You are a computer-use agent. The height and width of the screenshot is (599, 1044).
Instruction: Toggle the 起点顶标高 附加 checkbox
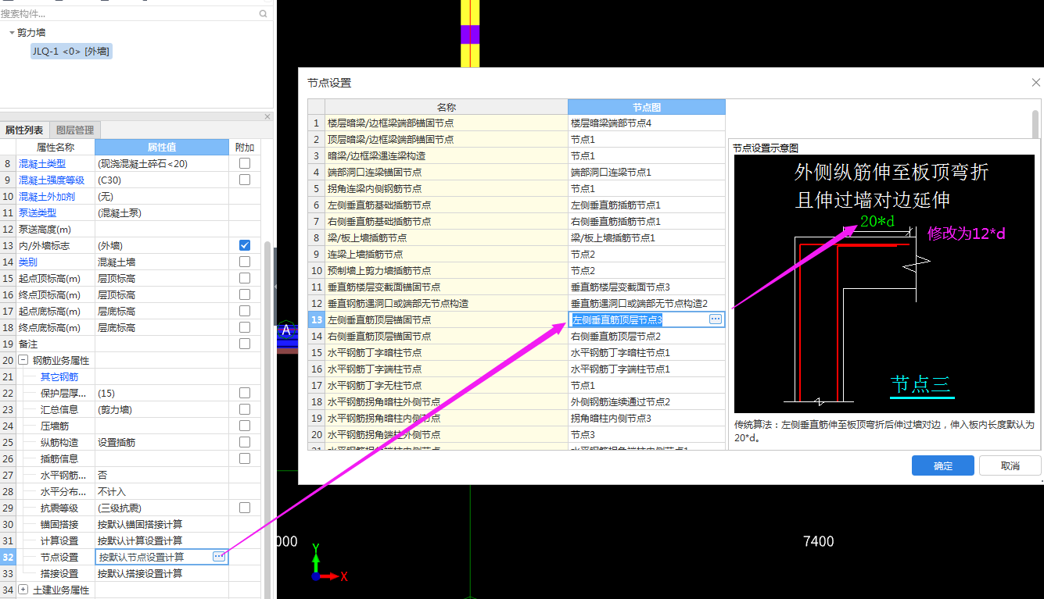tap(245, 278)
